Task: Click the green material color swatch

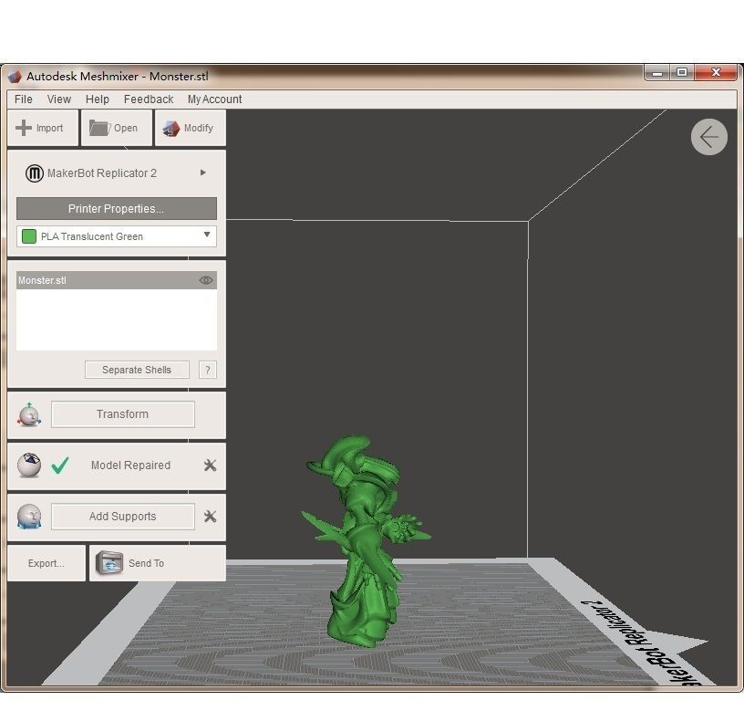Action: point(29,236)
